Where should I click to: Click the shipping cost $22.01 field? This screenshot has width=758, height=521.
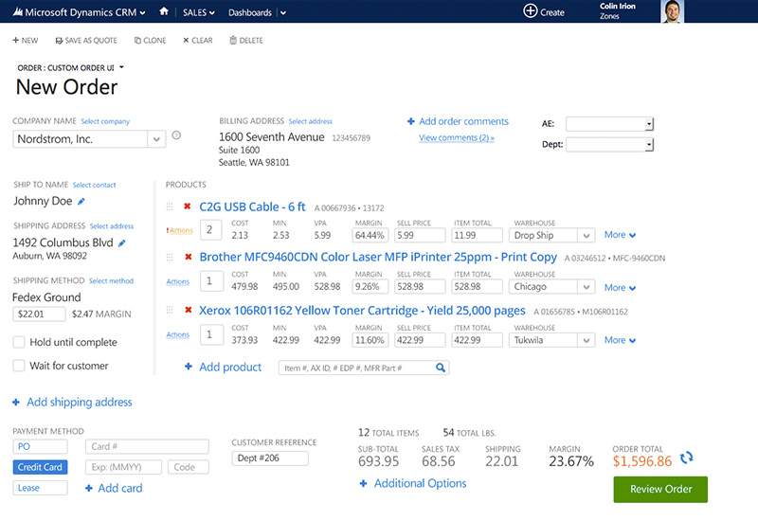(x=39, y=314)
